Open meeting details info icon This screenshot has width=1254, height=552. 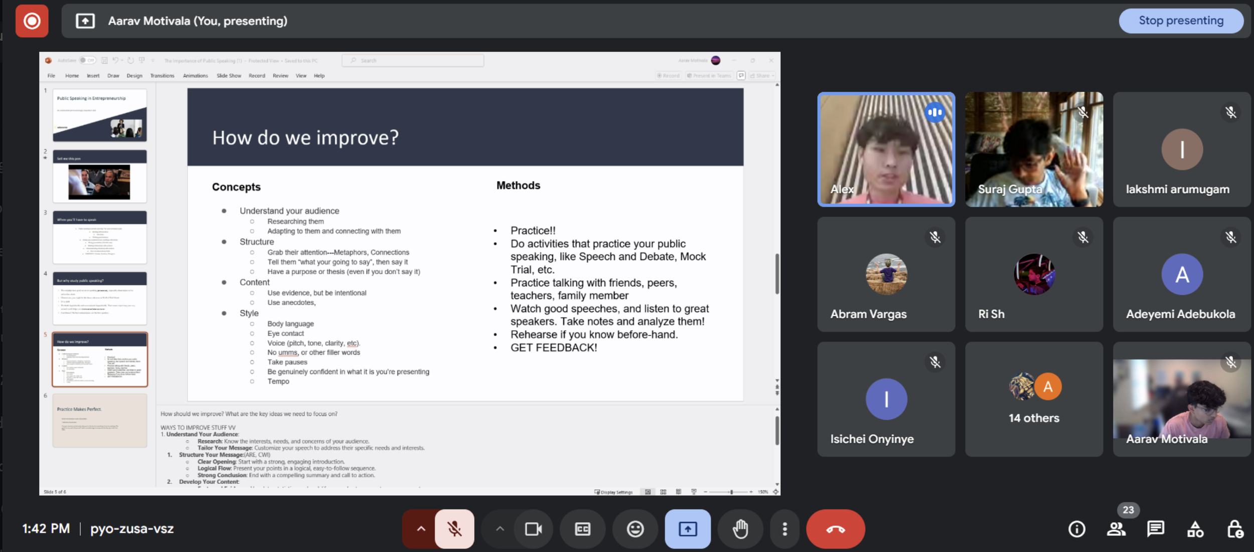point(1076,529)
